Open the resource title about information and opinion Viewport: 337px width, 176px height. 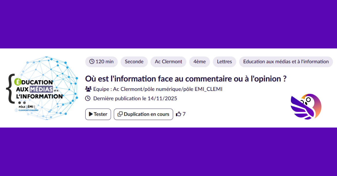186,78
